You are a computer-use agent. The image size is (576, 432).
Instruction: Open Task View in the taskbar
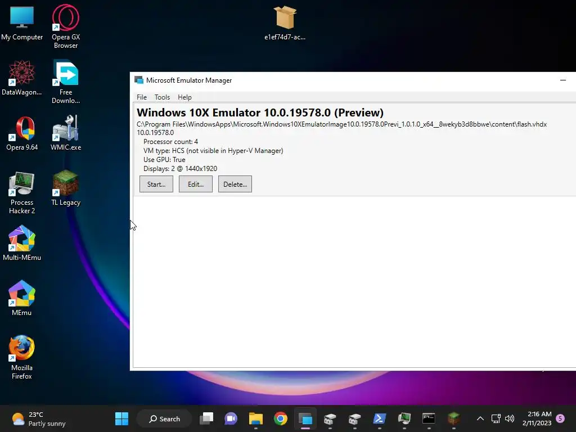[x=206, y=418]
